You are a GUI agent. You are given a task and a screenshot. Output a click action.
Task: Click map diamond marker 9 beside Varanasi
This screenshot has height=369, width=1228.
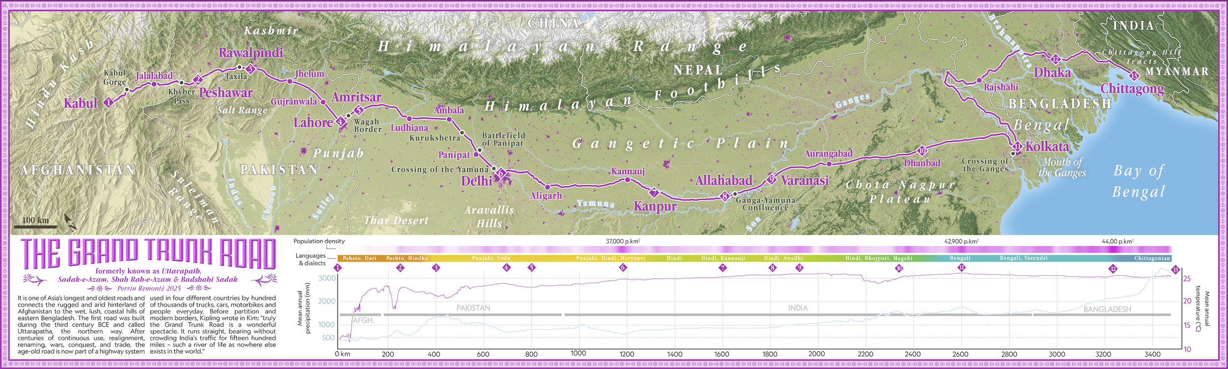(772, 179)
